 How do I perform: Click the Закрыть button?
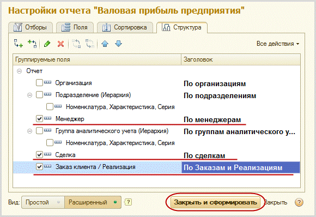[276, 202]
